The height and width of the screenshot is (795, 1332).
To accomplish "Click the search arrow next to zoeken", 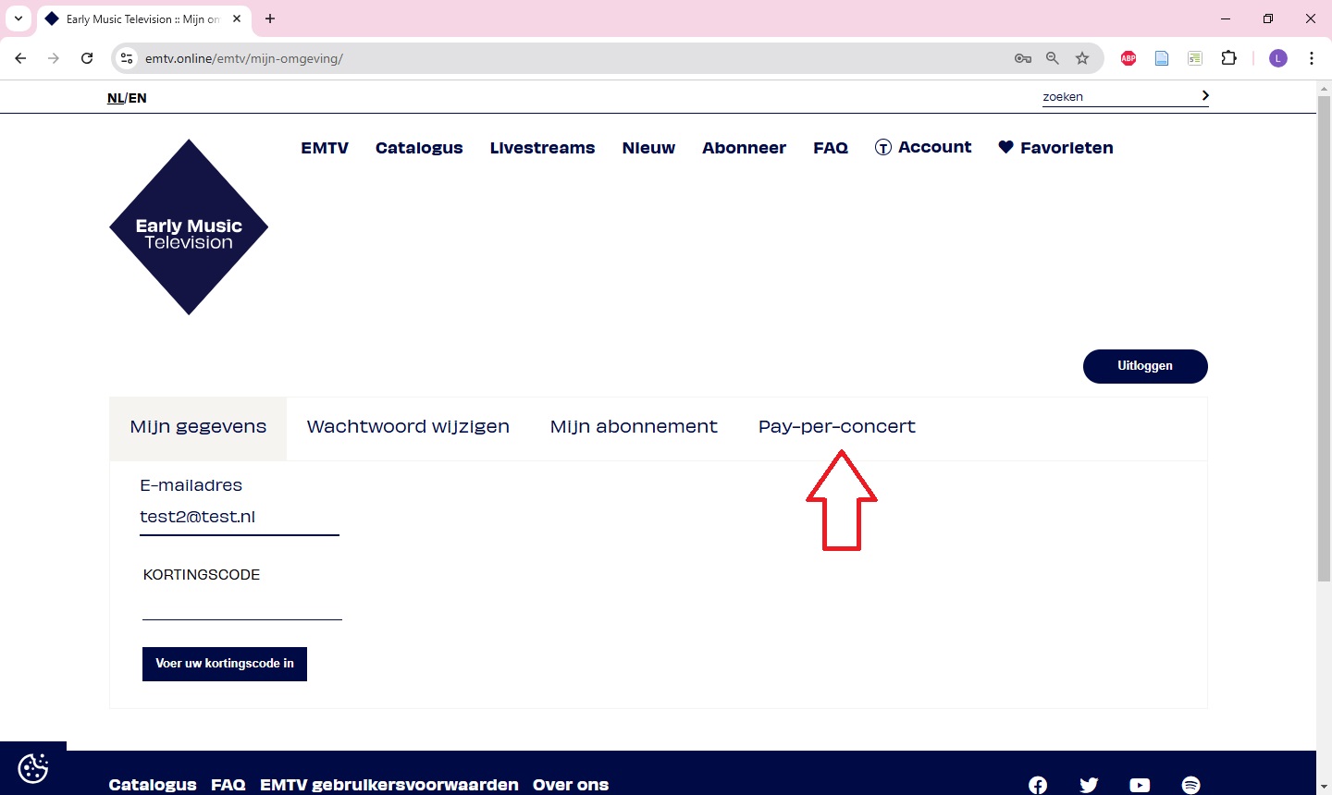I will coord(1204,96).
